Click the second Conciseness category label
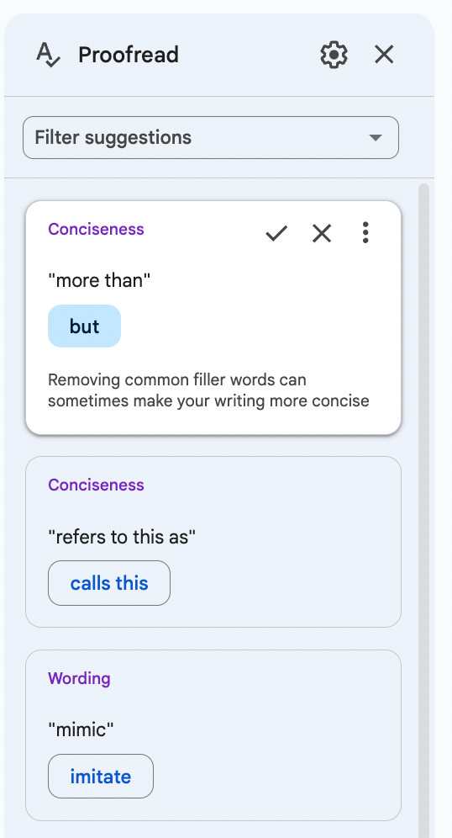Image resolution: width=452 pixels, height=838 pixels. coord(96,485)
